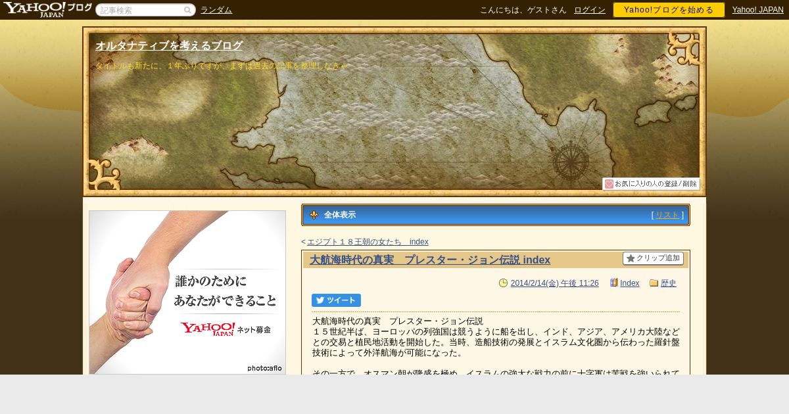Click the star icon on the クリップ追加 button

631,258
